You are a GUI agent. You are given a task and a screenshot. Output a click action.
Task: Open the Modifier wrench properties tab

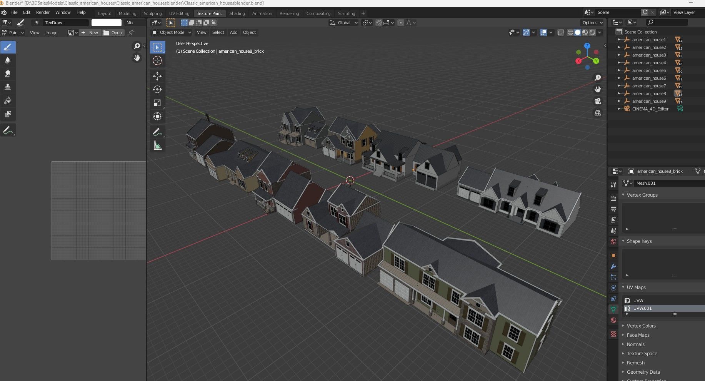[613, 266]
